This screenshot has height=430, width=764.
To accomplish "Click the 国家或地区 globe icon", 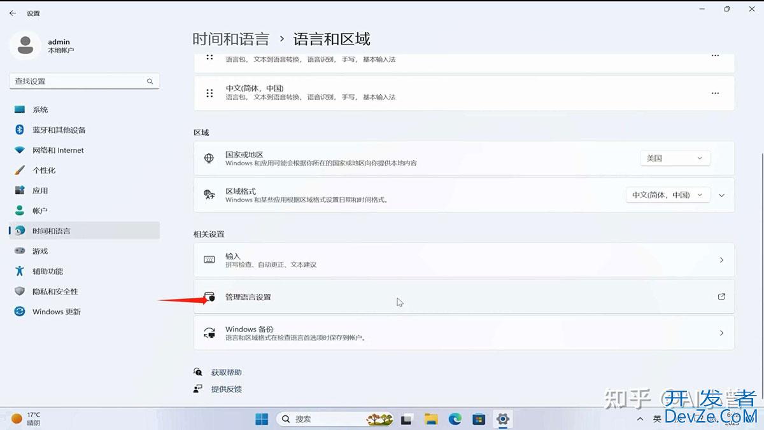I will coord(209,158).
